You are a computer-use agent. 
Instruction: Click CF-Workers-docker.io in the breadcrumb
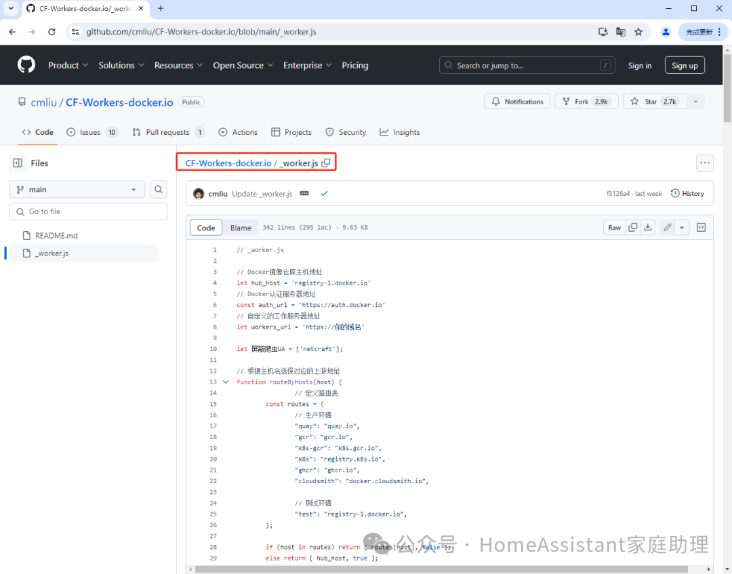[228, 163]
